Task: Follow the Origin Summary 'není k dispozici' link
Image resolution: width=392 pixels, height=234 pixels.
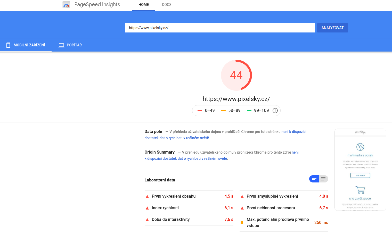Action: tap(222, 155)
